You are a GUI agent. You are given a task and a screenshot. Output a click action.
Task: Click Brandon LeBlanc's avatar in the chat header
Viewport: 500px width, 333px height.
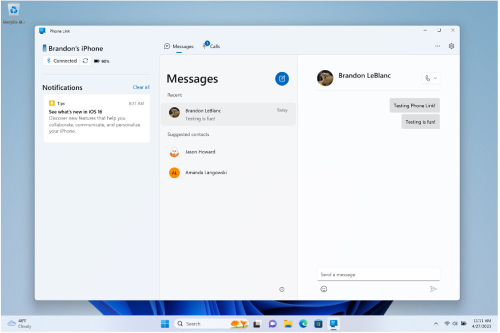pyautogui.click(x=325, y=78)
